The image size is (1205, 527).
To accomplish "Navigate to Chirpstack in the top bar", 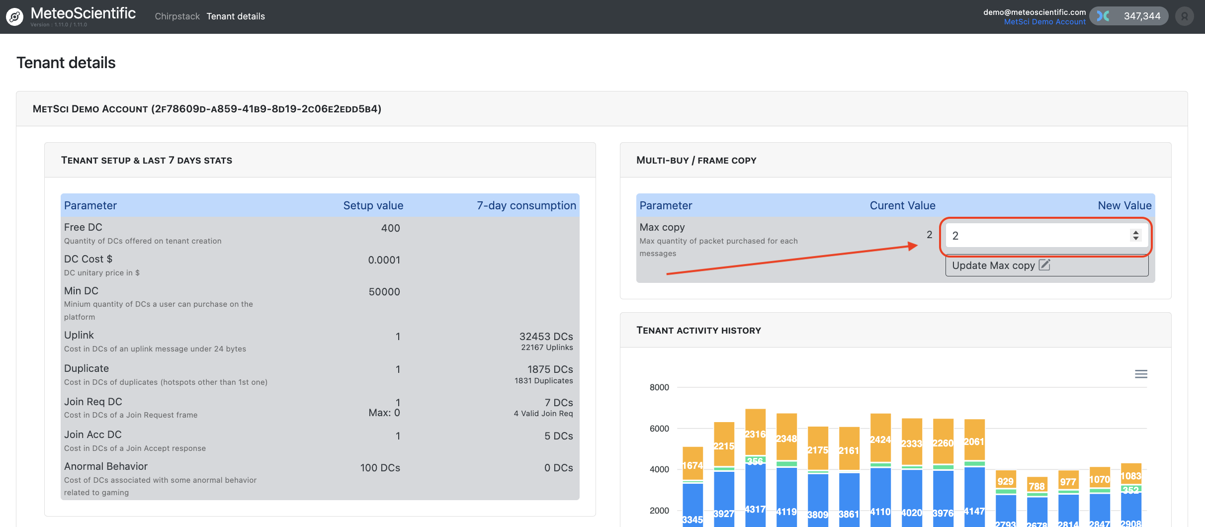I will click(x=177, y=16).
